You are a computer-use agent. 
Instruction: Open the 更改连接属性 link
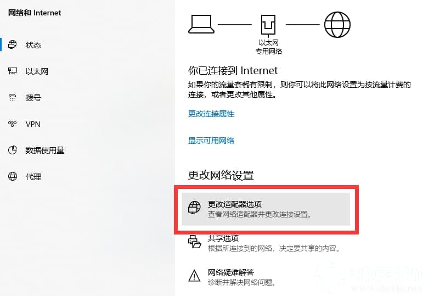211,114
